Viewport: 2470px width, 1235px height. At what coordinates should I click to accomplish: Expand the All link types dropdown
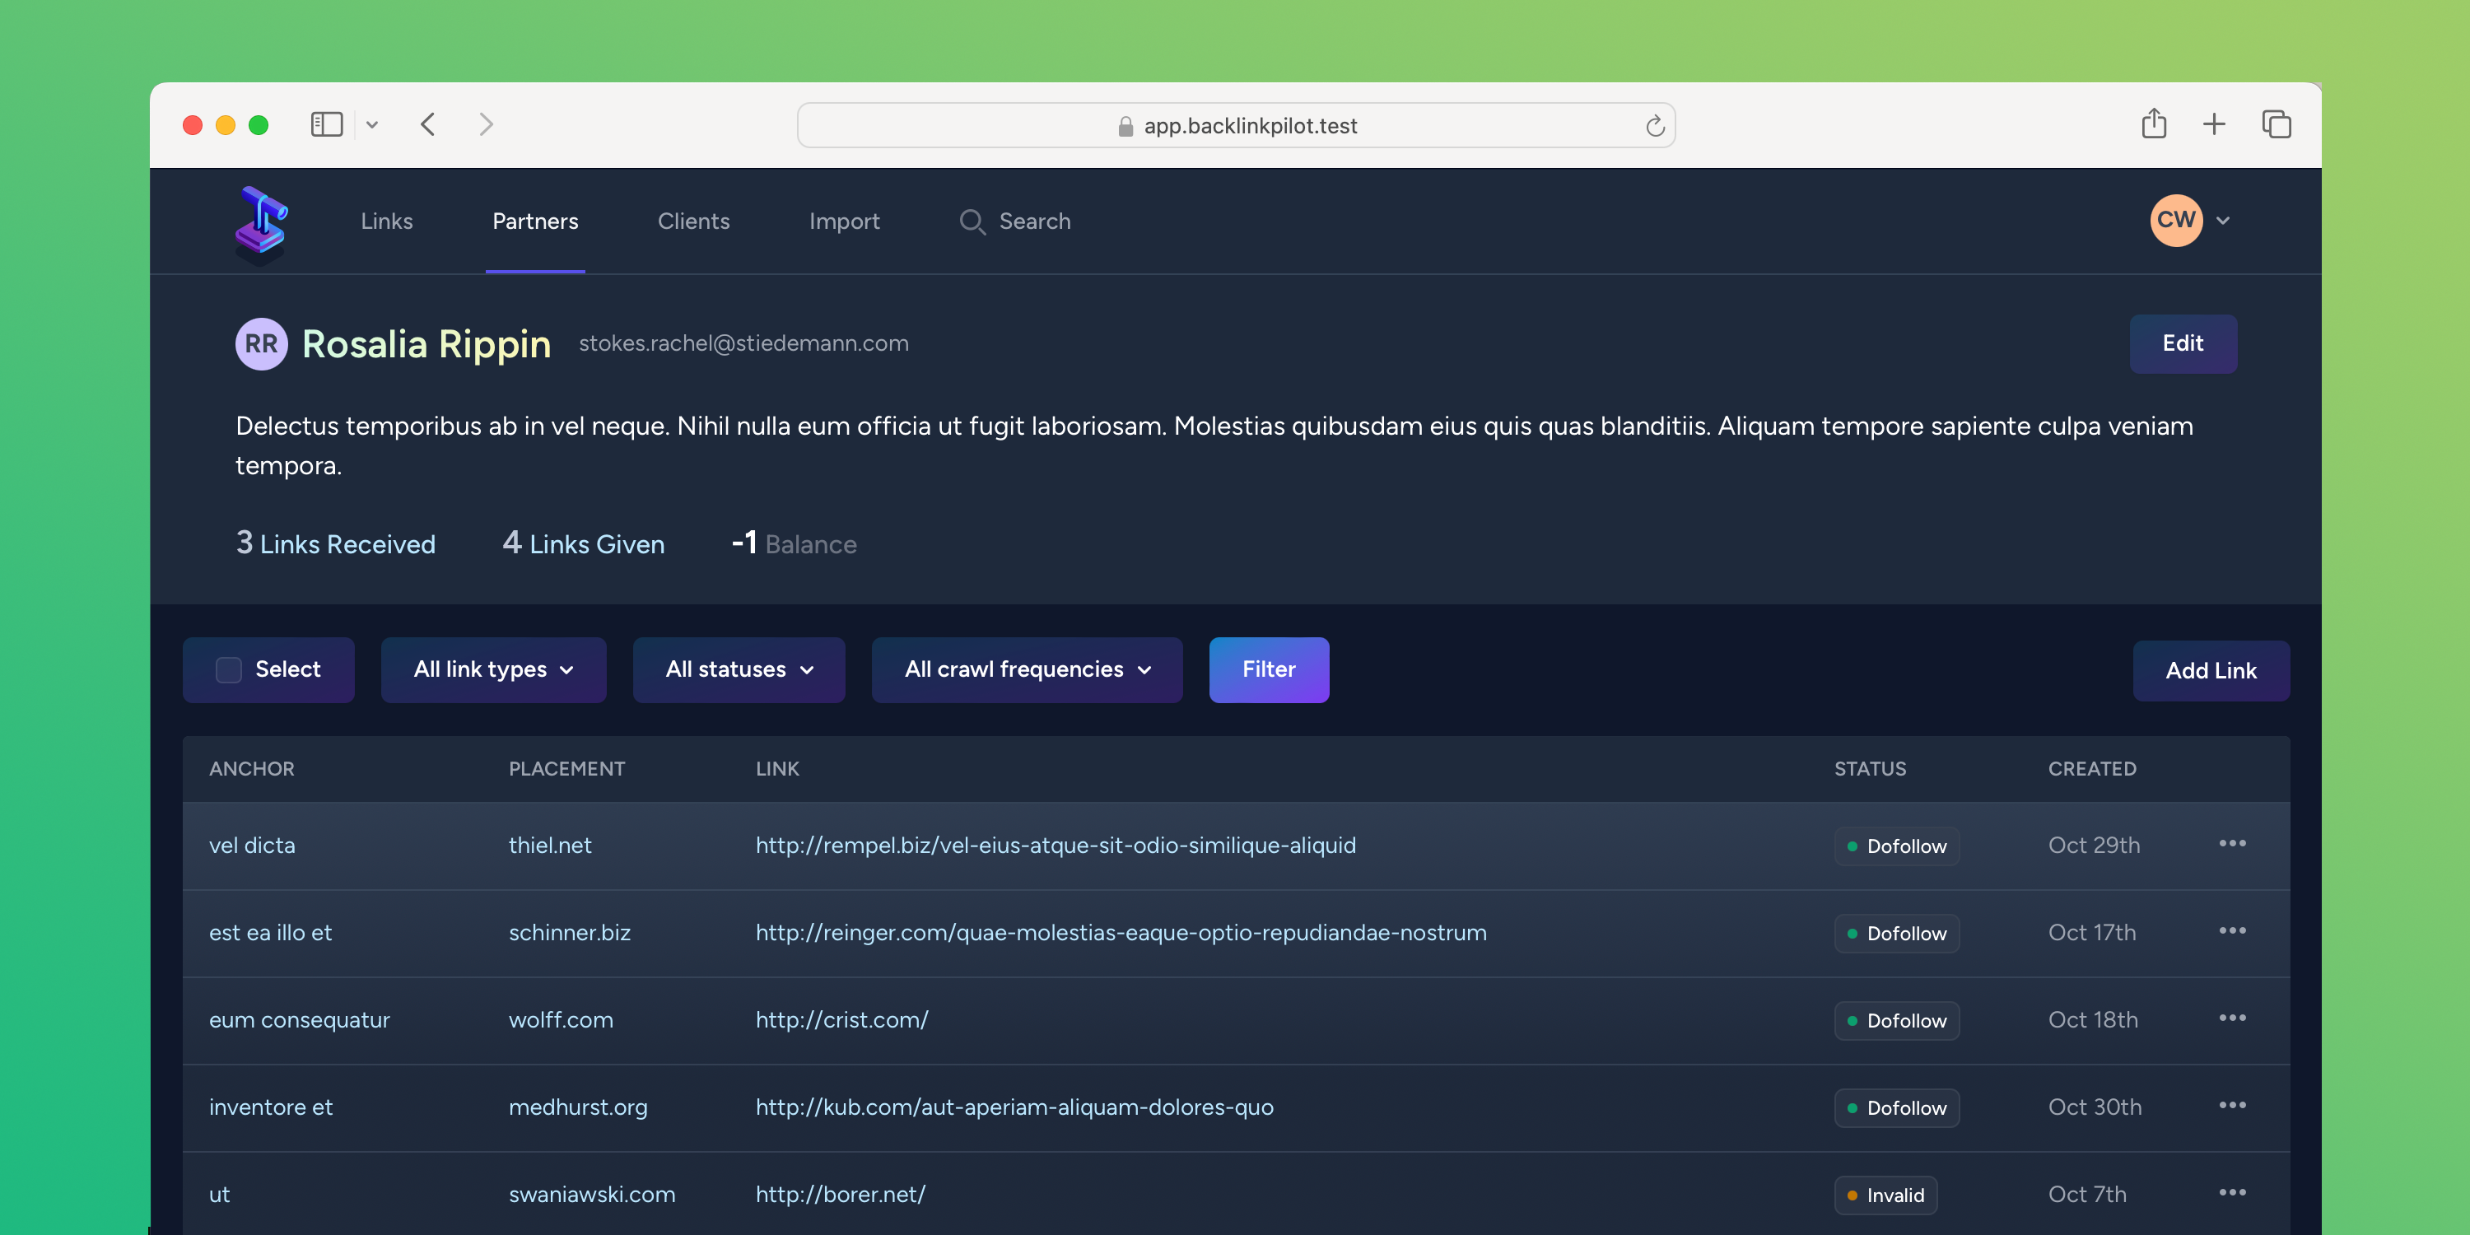click(x=492, y=669)
